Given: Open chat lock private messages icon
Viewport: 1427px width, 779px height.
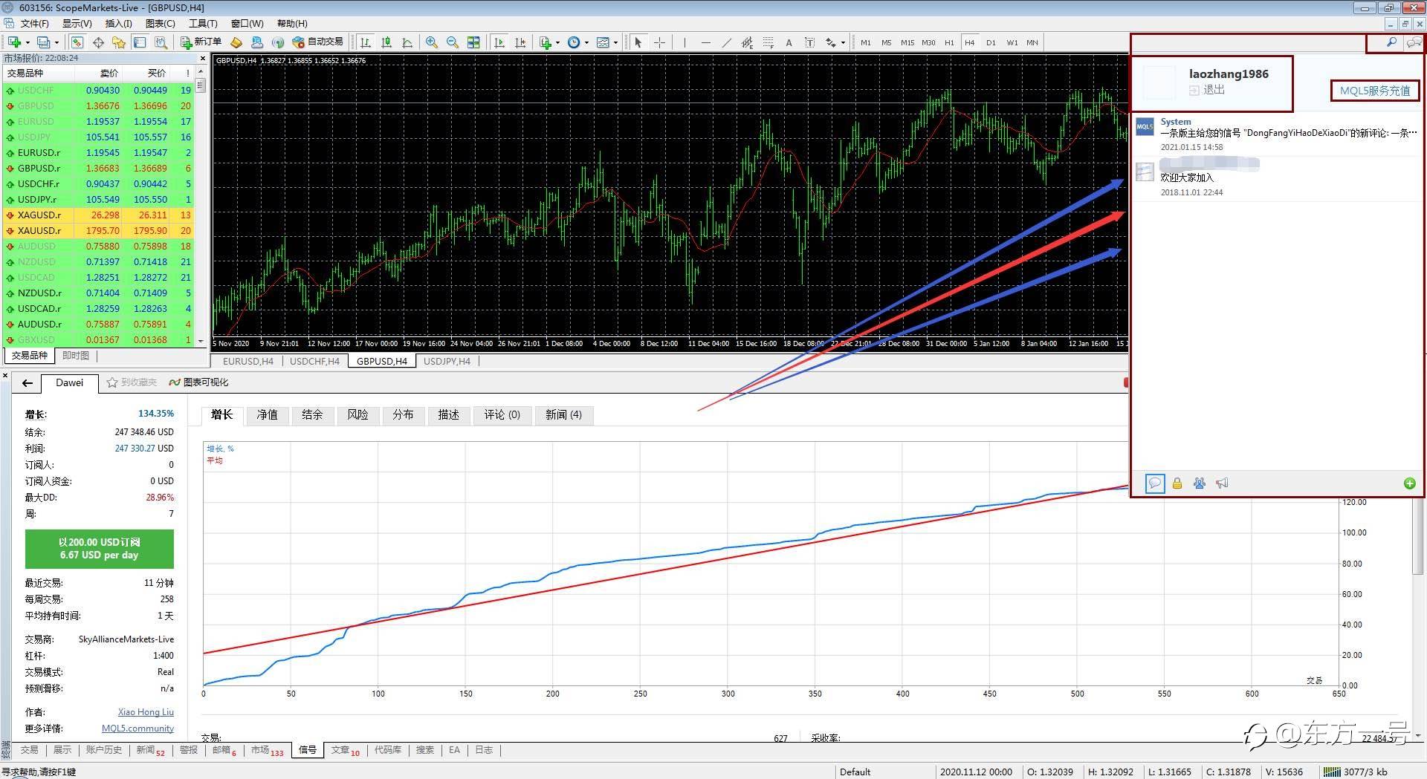Looking at the screenshot, I should (x=1177, y=483).
